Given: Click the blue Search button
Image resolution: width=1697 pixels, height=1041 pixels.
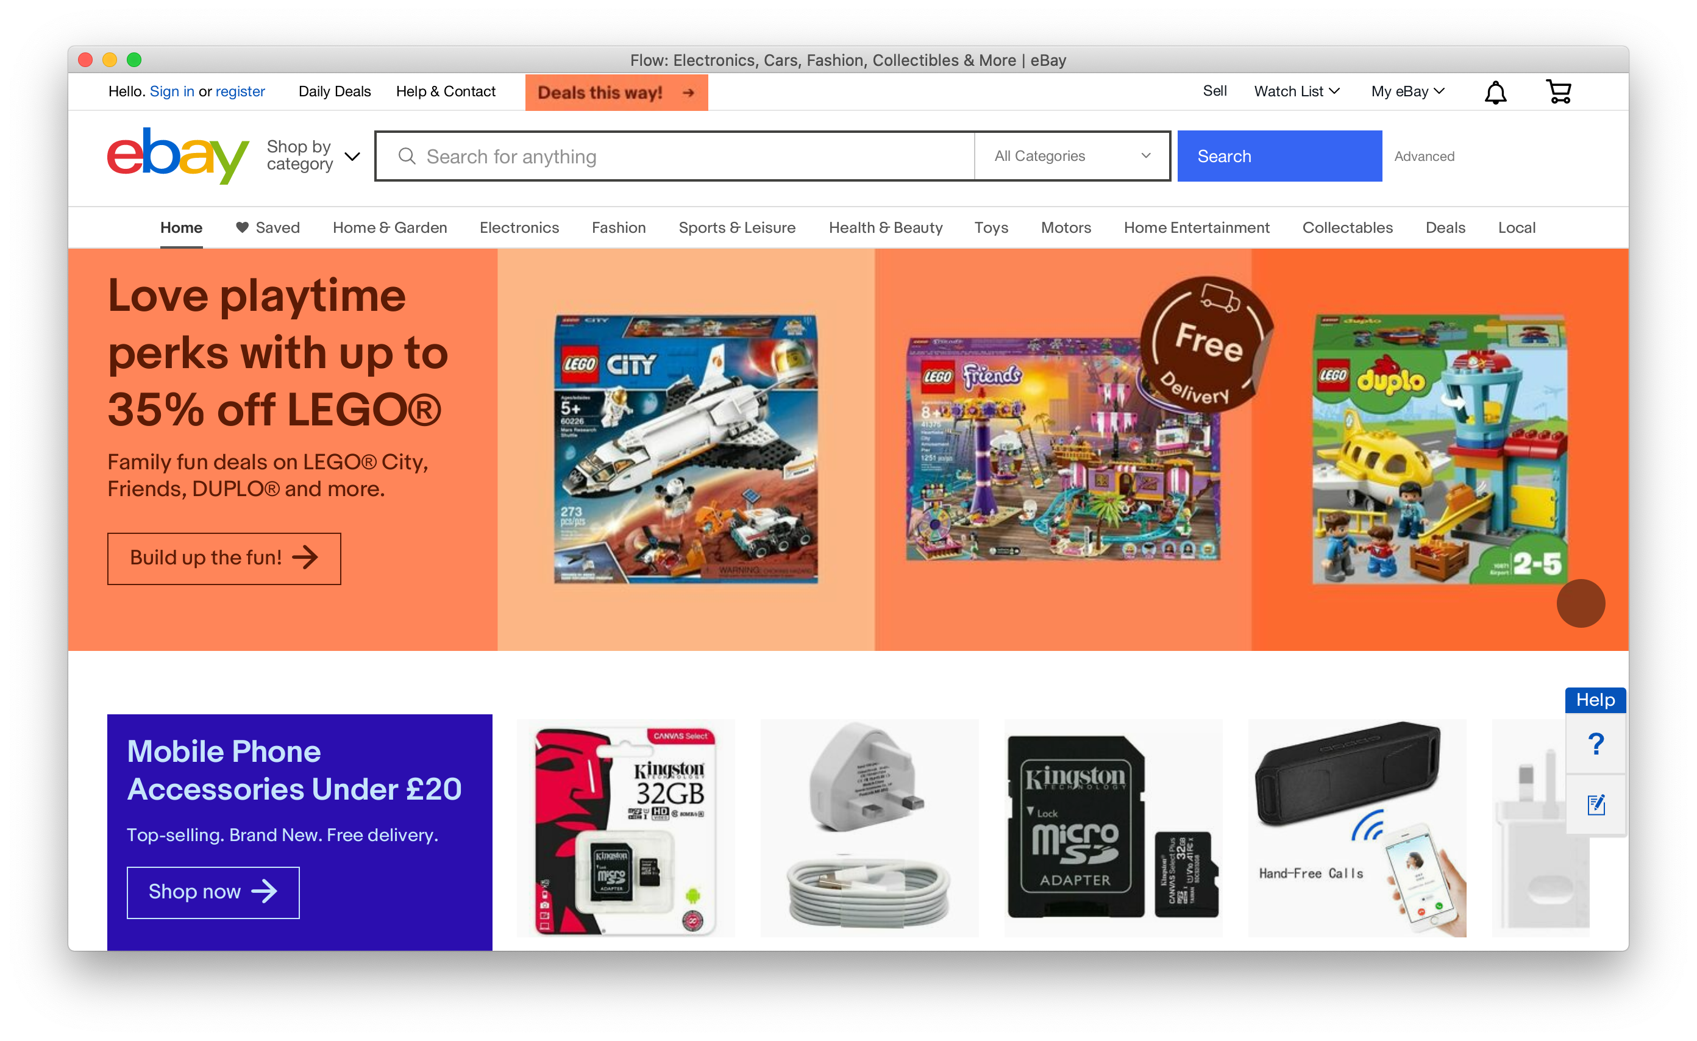Looking at the screenshot, I should pyautogui.click(x=1279, y=156).
